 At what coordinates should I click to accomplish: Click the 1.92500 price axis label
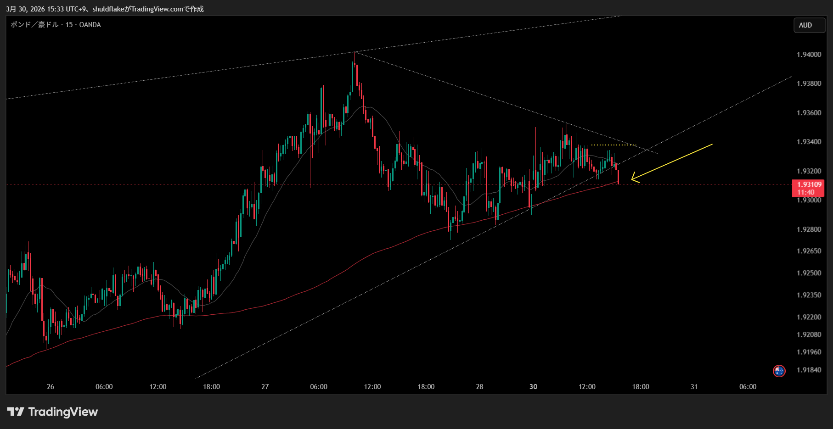pyautogui.click(x=809, y=273)
